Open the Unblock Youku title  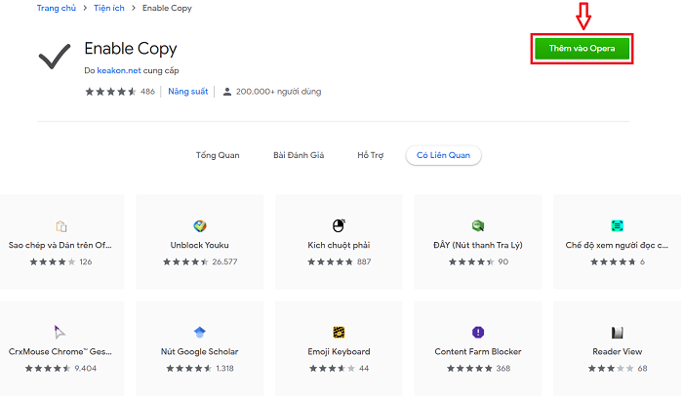(199, 245)
